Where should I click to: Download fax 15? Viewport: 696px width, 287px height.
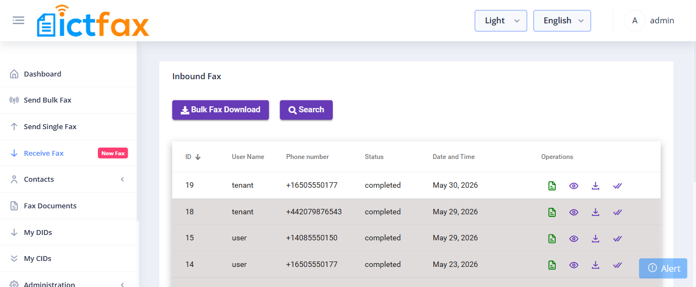coord(595,238)
